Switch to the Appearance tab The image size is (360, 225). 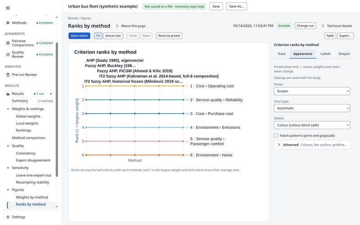302,54
